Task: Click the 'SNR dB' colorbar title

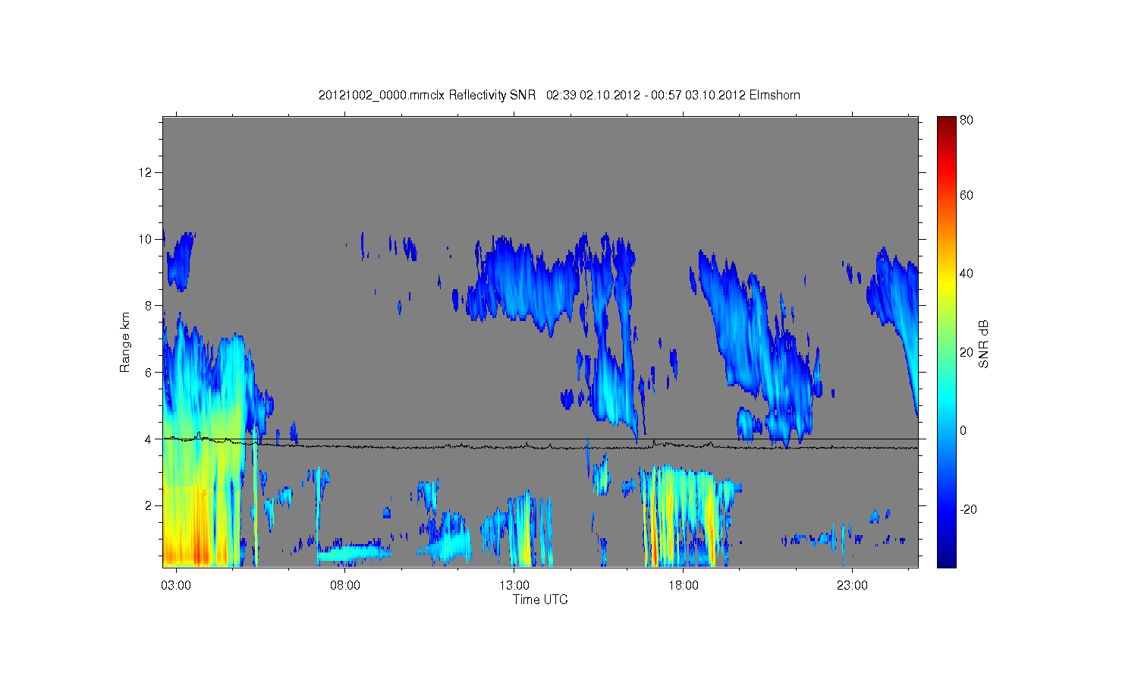Action: pos(983,344)
